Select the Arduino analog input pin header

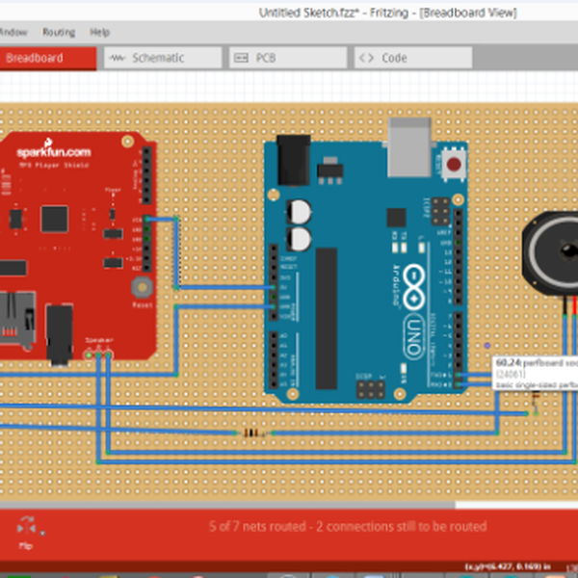[x=274, y=360]
